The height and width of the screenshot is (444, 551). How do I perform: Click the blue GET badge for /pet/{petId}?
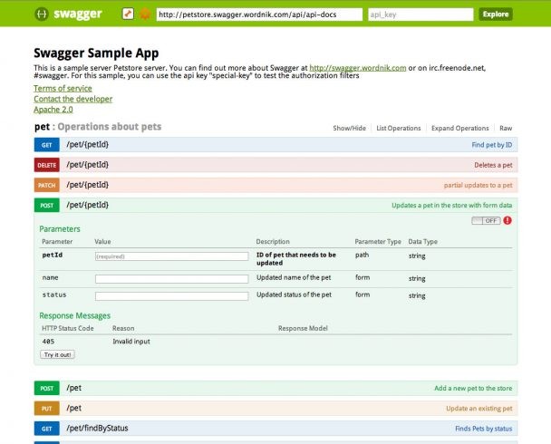click(x=47, y=145)
